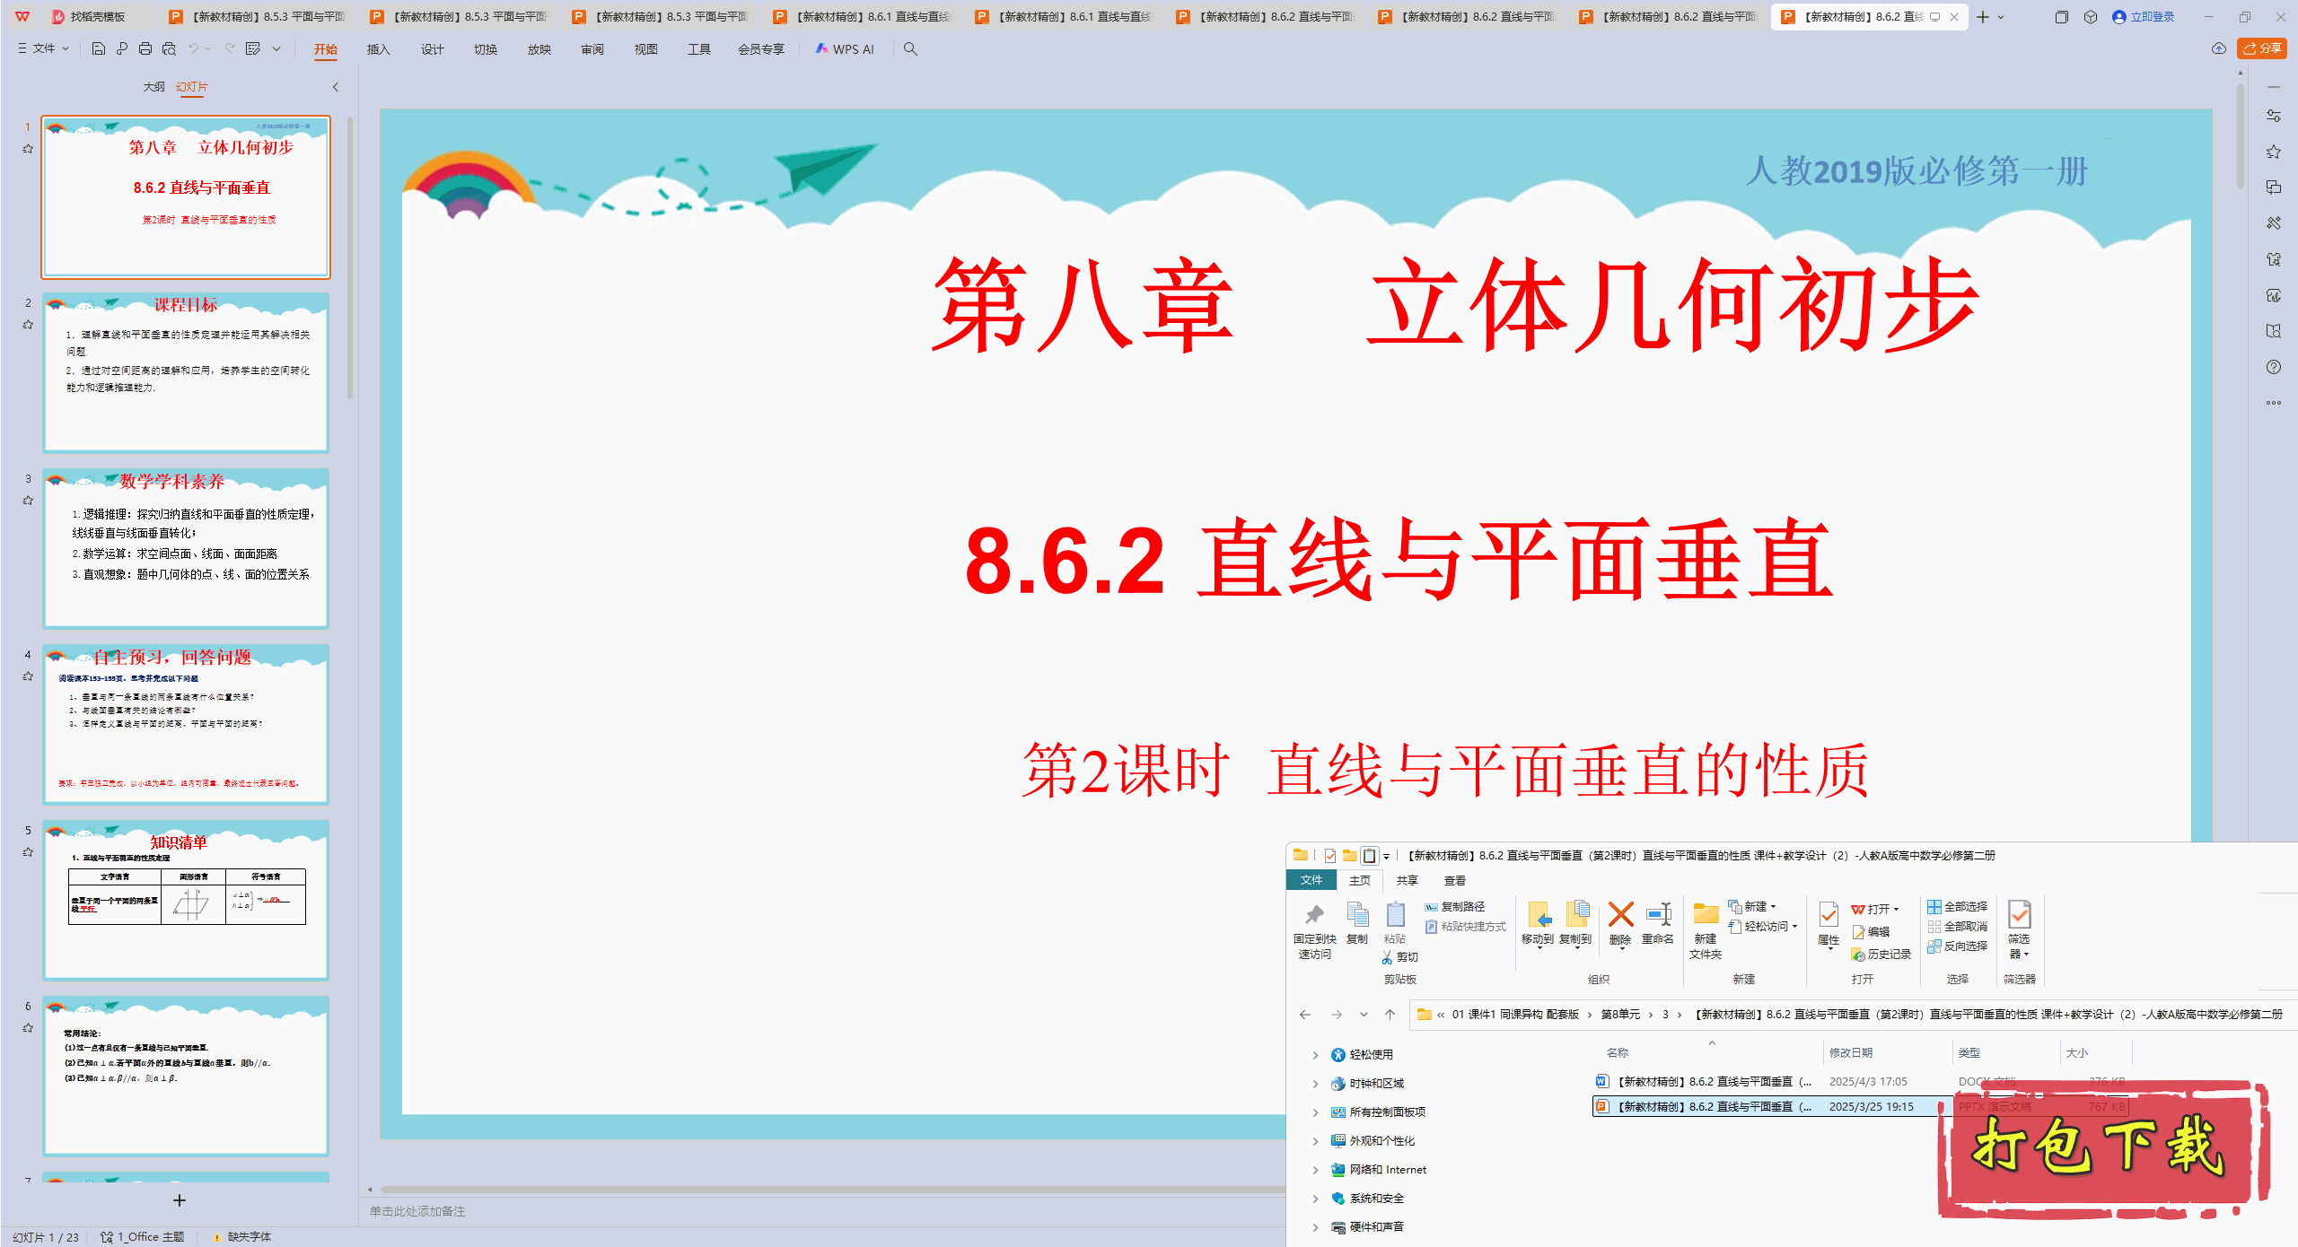The height and width of the screenshot is (1247, 2298).
Task: Click the star marker beside slide 2 thumbnail
Action: click(x=28, y=325)
